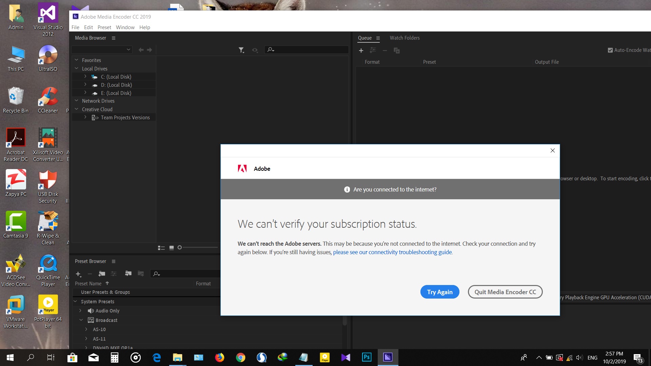Toggle Auto-Encode Watch checkbox

610,49
